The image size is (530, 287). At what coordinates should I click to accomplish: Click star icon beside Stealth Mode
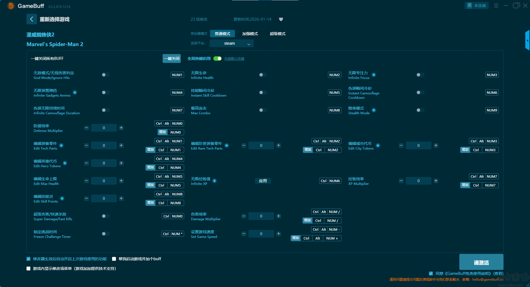click(x=374, y=110)
